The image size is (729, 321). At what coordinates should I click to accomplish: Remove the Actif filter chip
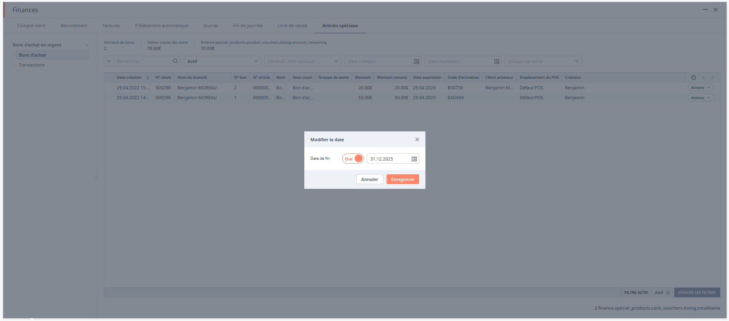pos(668,293)
